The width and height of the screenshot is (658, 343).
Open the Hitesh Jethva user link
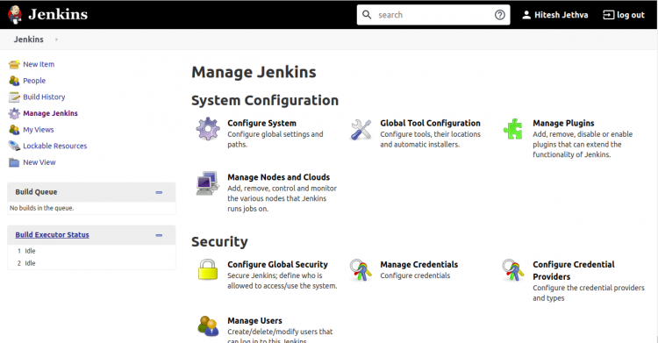click(561, 15)
